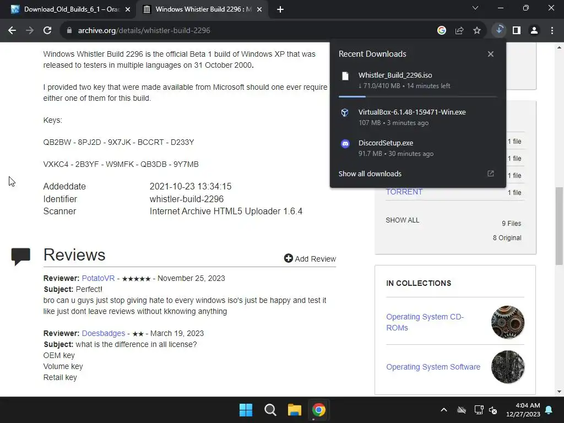The image size is (564, 423).
Task: Click the site info lock icon
Action: point(69,31)
